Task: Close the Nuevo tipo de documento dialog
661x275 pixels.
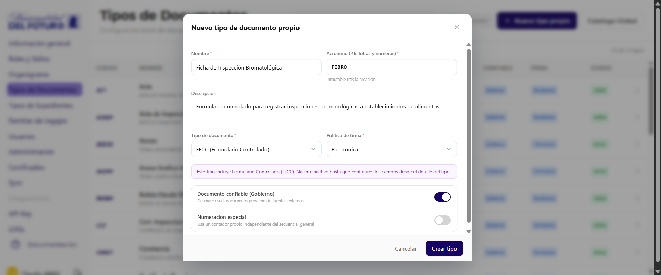Action: (x=457, y=27)
